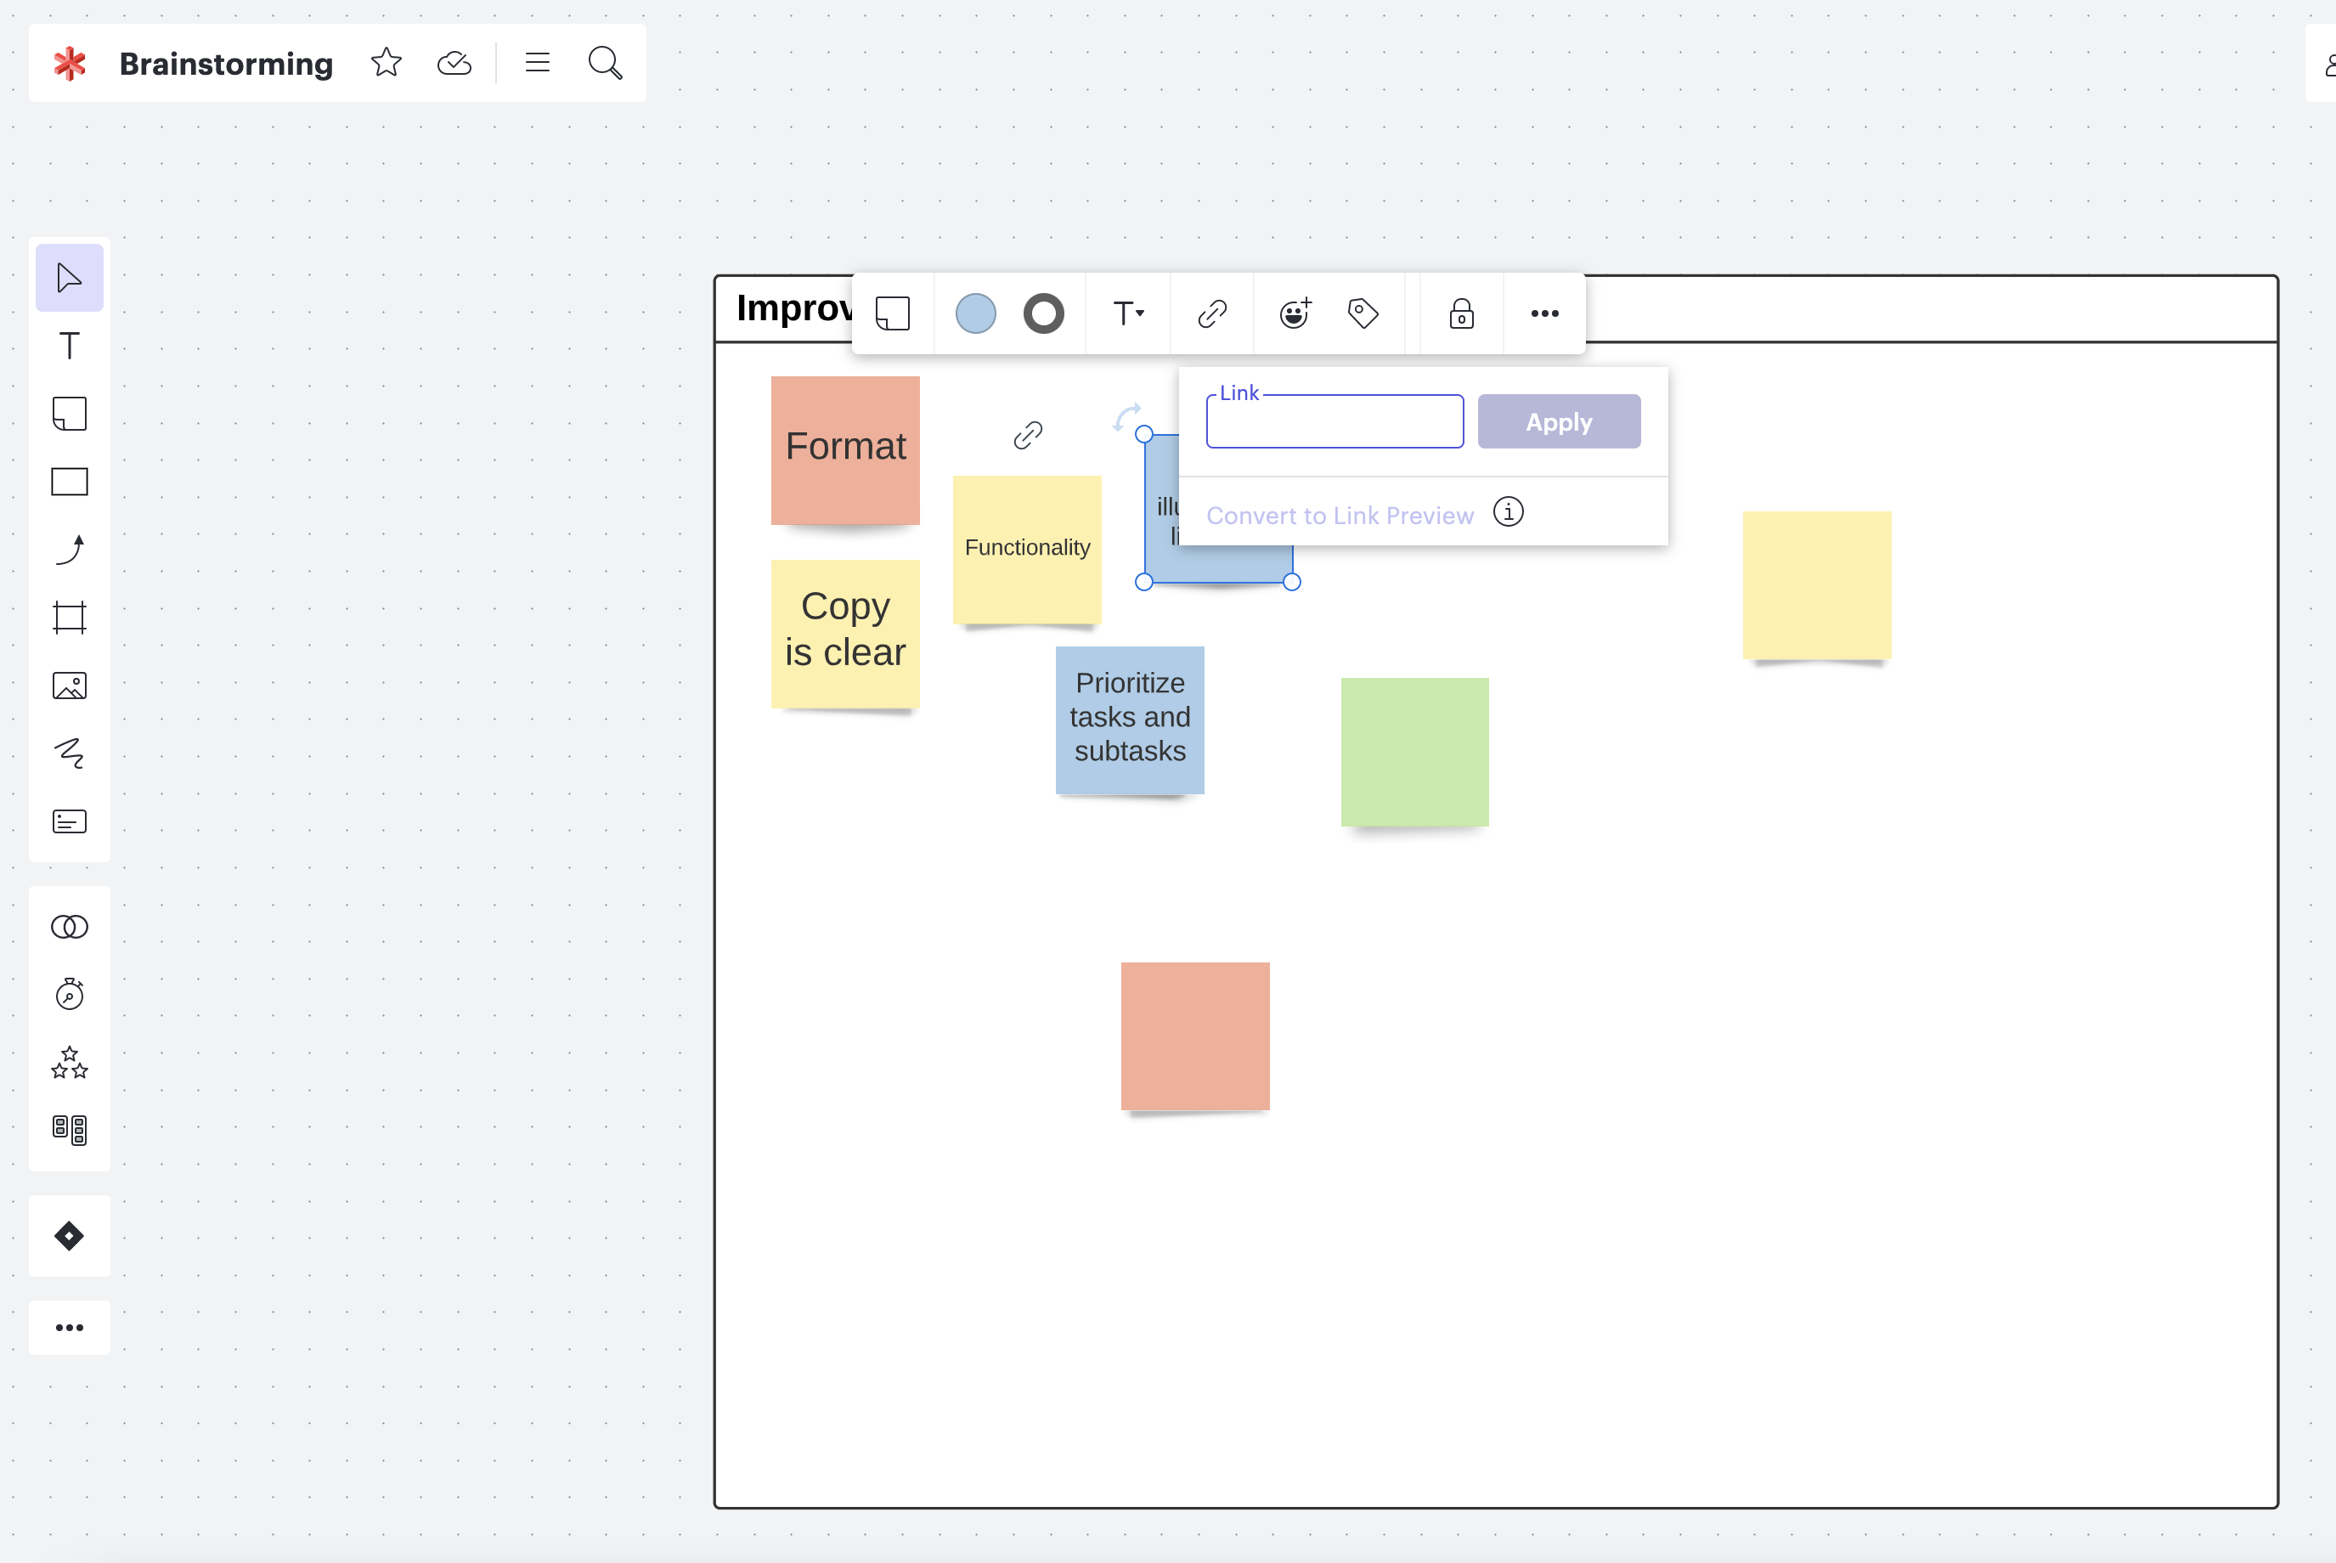Open the template/card library panel
Viewport: 2336px width, 1563px height.
click(70, 1131)
